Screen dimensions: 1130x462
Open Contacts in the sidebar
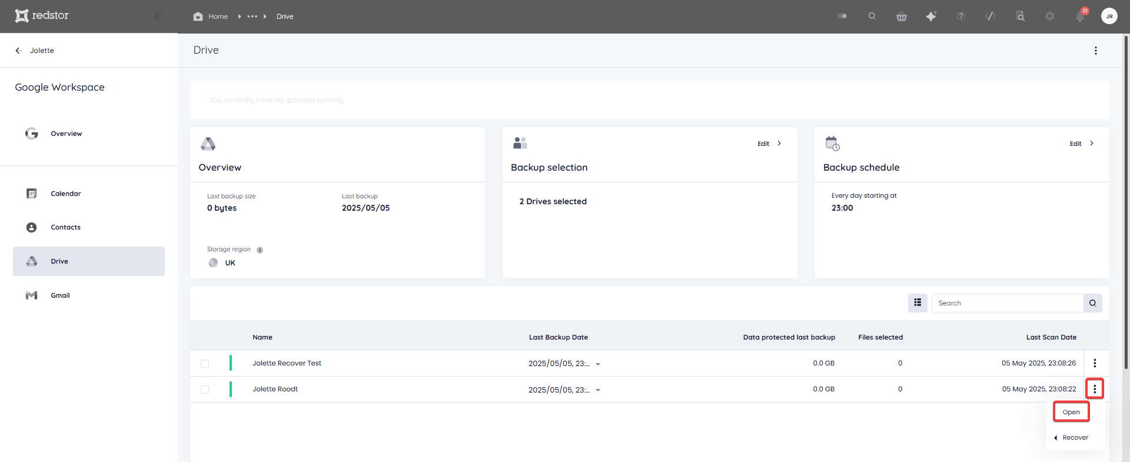65,227
